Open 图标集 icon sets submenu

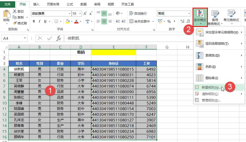coord(219,78)
